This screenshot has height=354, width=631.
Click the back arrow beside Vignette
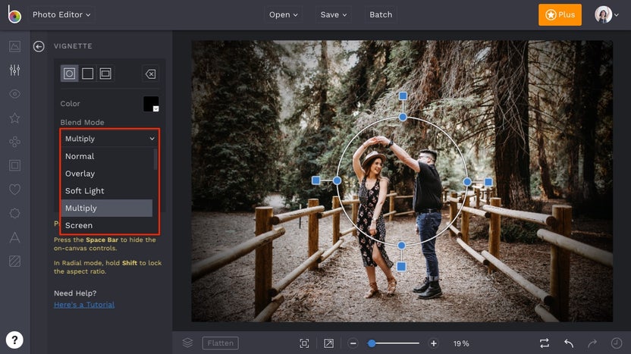tap(39, 46)
